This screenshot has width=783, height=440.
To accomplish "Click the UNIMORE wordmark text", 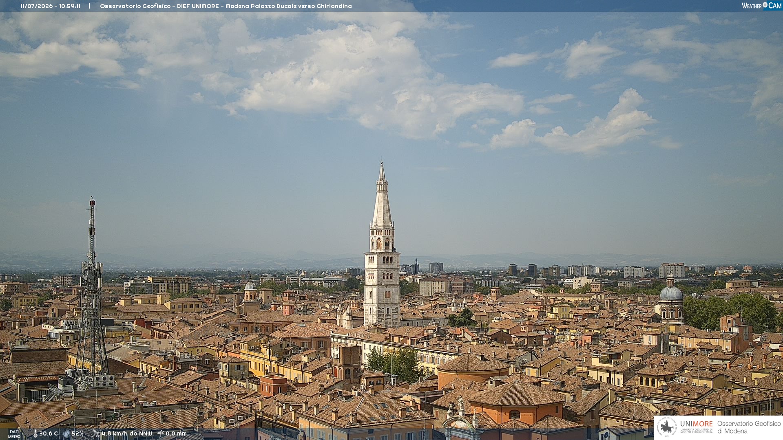I will [x=697, y=424].
